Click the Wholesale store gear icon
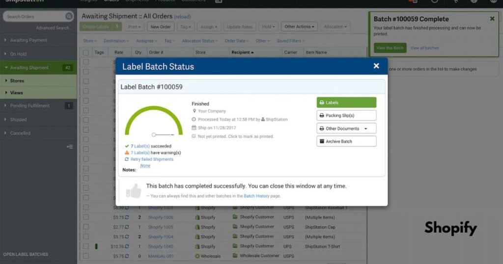The image size is (503, 264). (197, 256)
